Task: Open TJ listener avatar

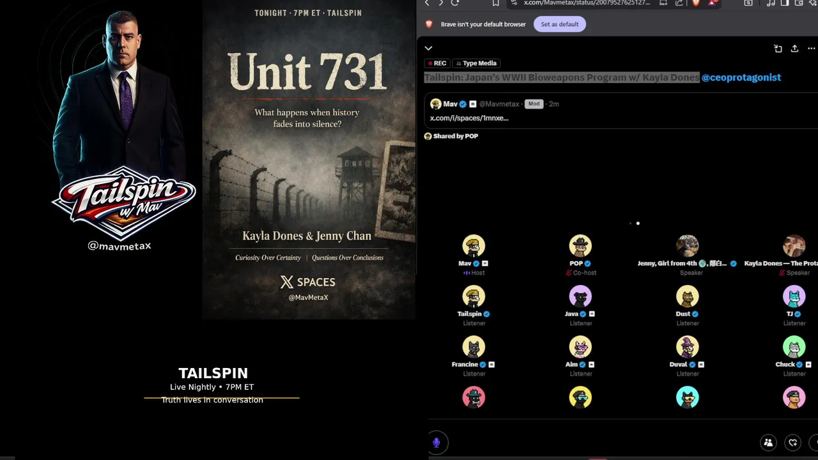Action: coord(794,296)
